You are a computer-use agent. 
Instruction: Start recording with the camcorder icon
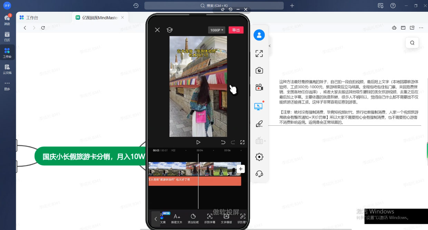tap(259, 87)
